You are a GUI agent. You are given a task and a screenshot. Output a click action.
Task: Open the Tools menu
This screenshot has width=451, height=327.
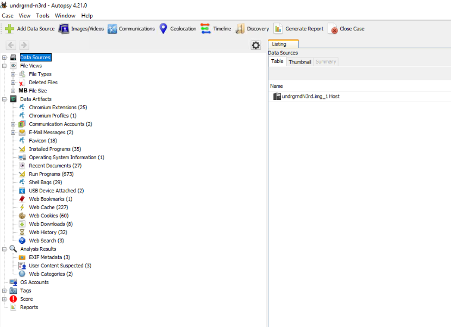click(x=42, y=16)
